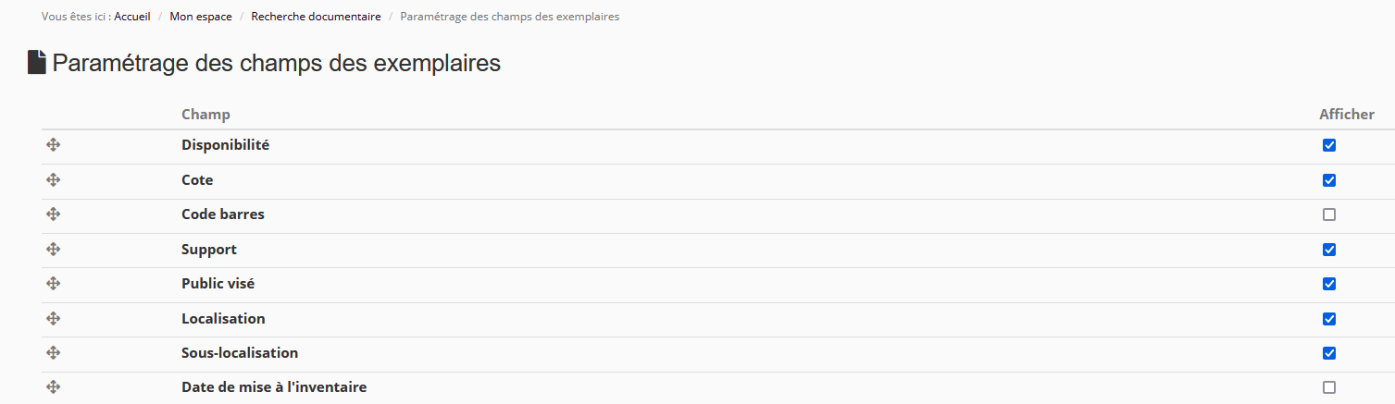
Task: Click the move icon for Public visé
Action: [54, 284]
